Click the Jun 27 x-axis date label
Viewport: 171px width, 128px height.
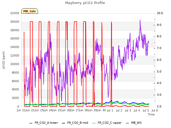click(75, 110)
